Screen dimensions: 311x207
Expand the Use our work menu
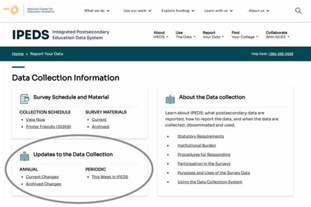[x=137, y=11]
